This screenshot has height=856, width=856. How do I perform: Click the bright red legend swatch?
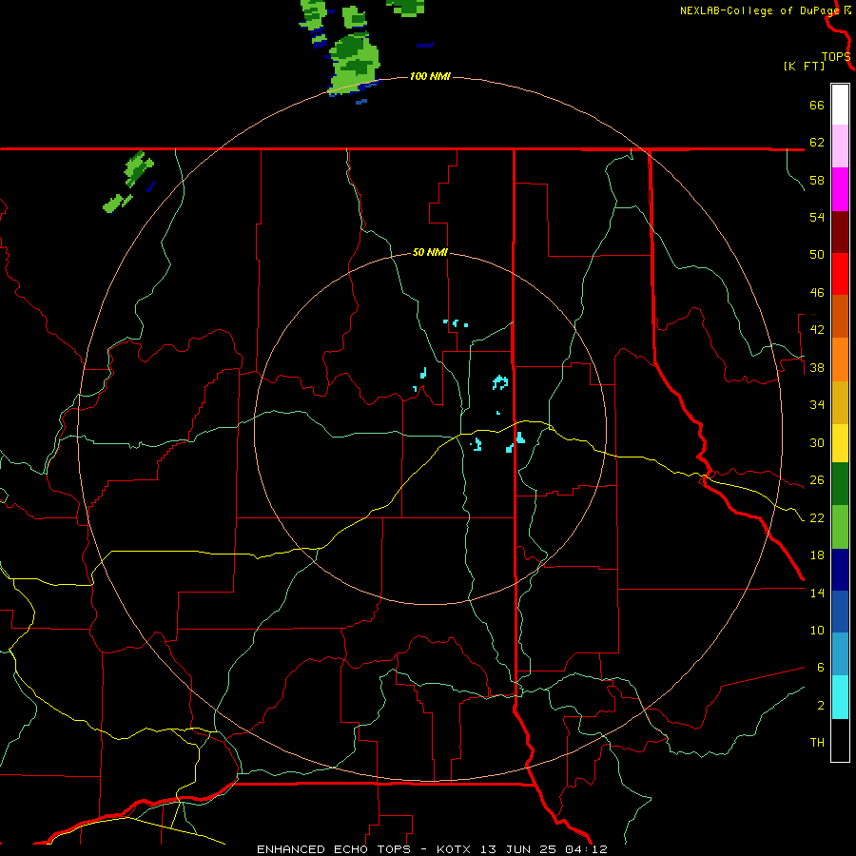coord(840,274)
